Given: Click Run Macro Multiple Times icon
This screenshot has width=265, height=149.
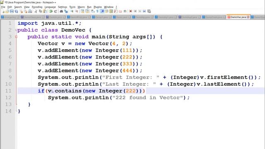Looking at the screenshot, I should (145, 11).
